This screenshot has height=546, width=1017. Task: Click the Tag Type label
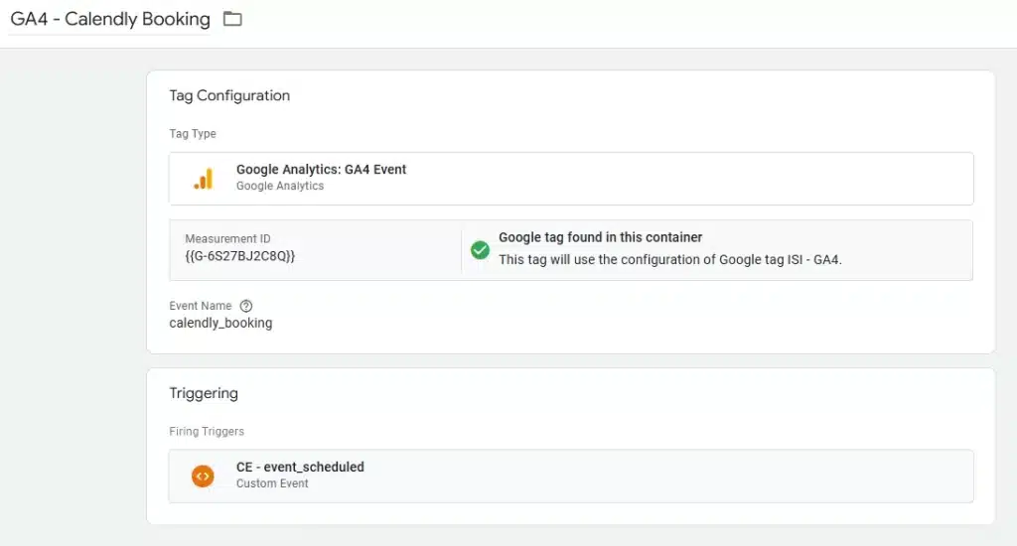point(193,134)
